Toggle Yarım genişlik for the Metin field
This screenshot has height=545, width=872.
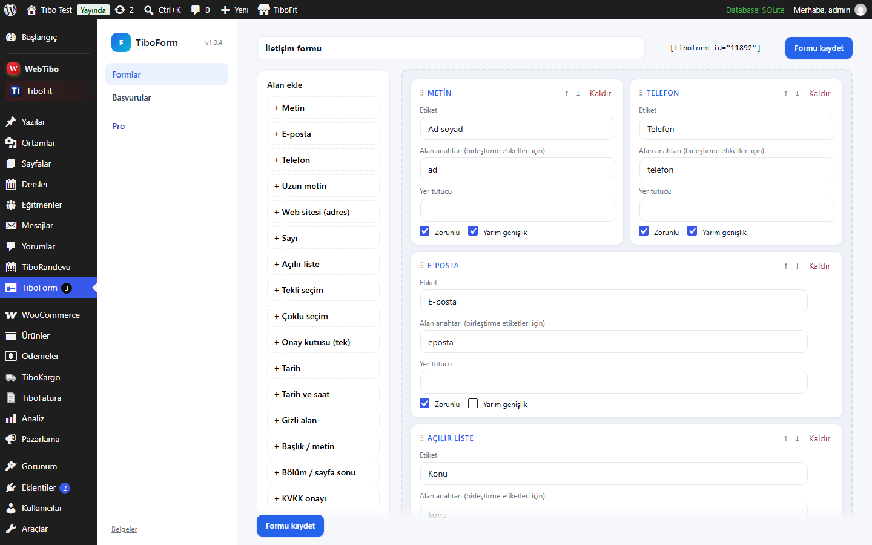(x=473, y=231)
